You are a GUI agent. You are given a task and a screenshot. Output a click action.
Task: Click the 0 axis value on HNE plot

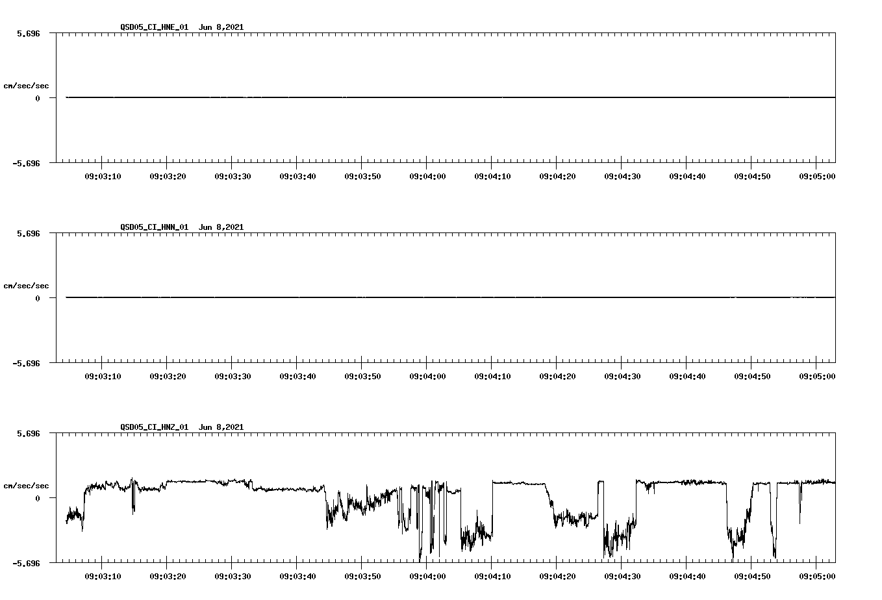tap(38, 98)
